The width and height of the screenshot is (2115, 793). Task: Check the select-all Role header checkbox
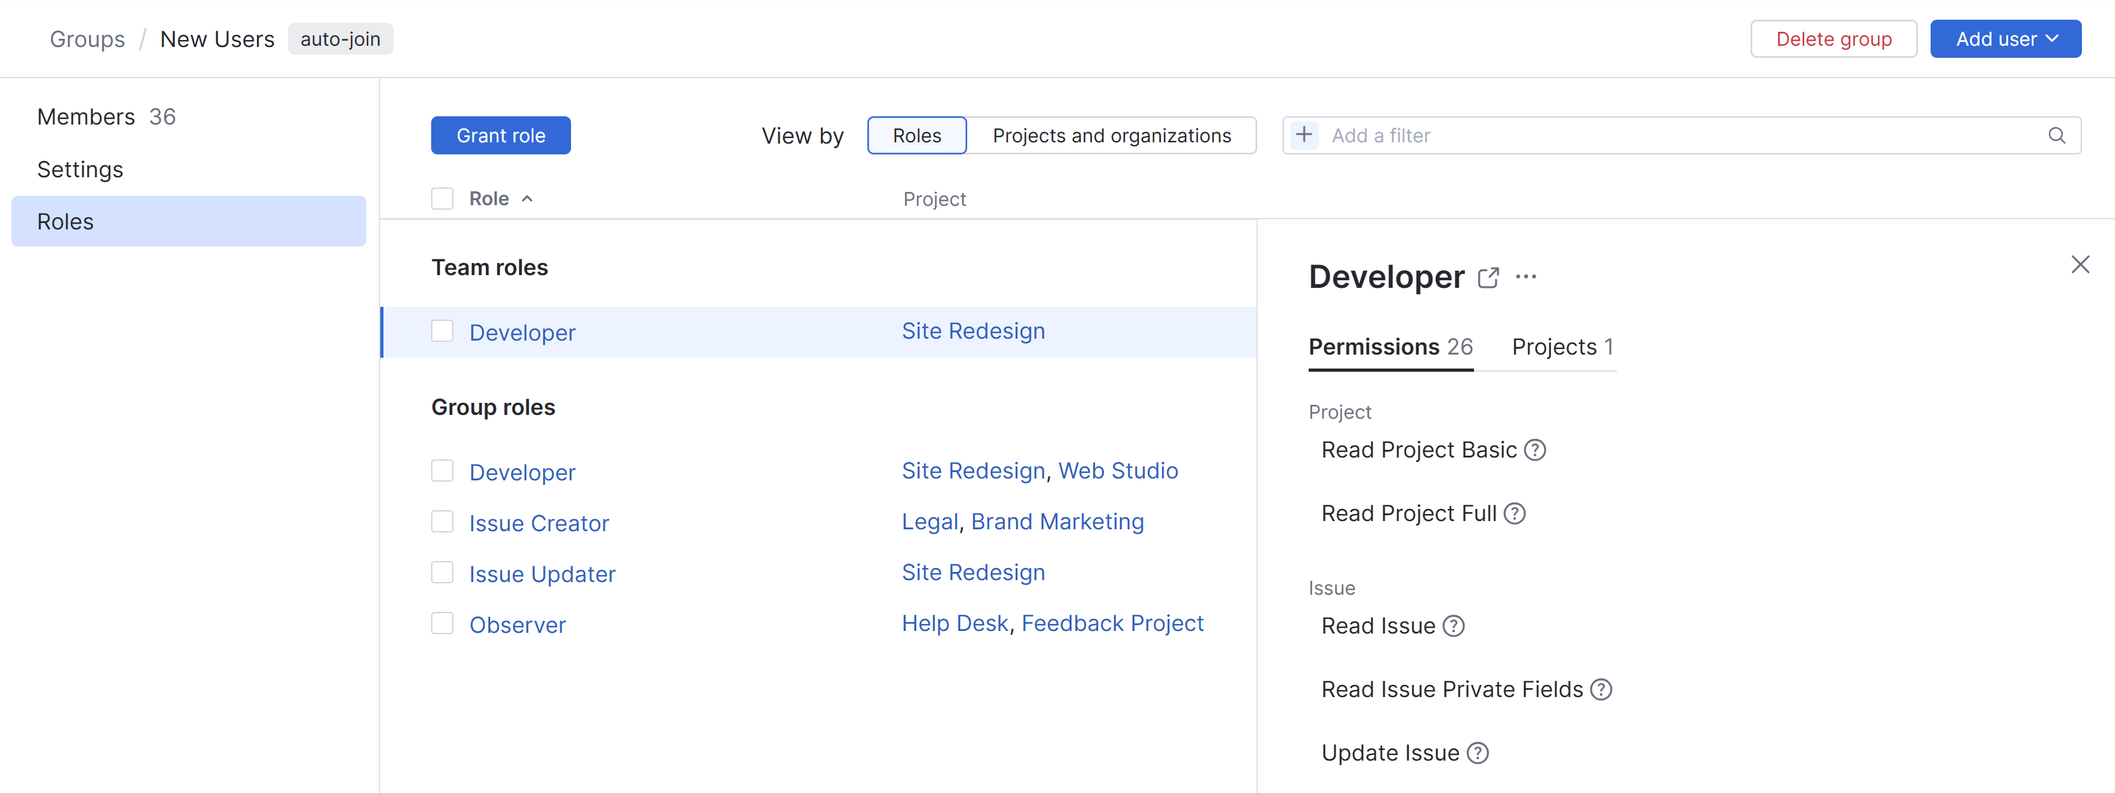(x=443, y=200)
